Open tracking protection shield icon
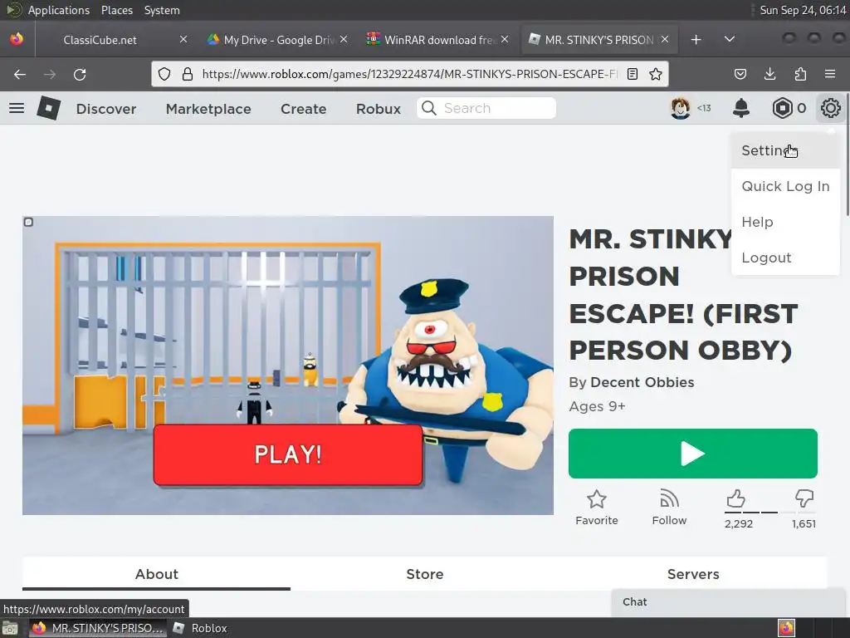Viewport: 850px width, 638px height. [164, 74]
